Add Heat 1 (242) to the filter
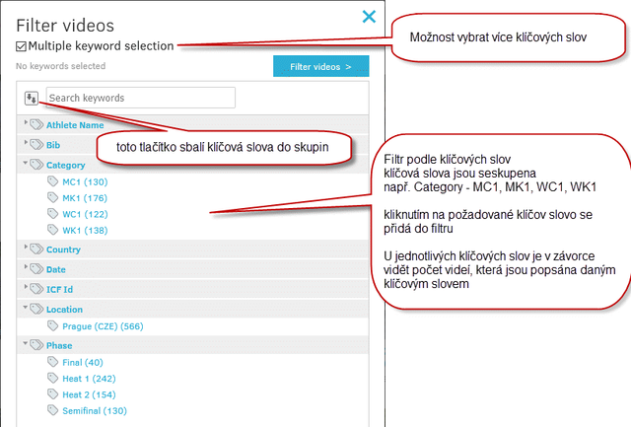 pyautogui.click(x=89, y=379)
